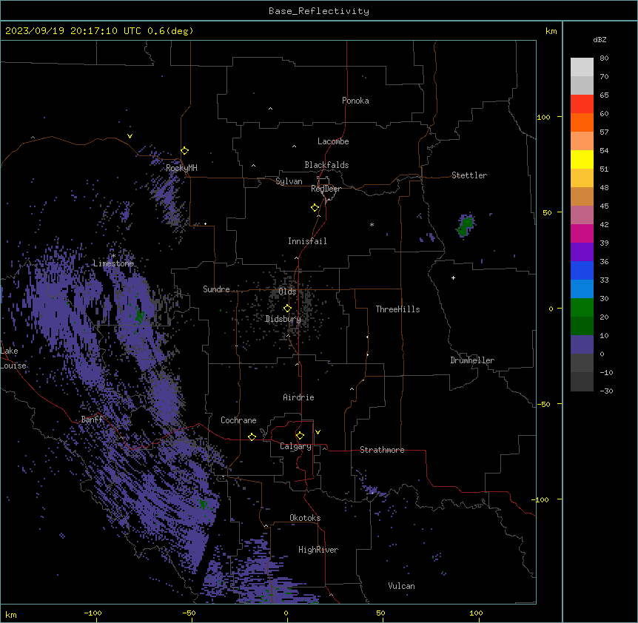Click the blue 33-36 dBZ color swatch
Viewport: 638px width, 623px height.
pyautogui.click(x=582, y=270)
